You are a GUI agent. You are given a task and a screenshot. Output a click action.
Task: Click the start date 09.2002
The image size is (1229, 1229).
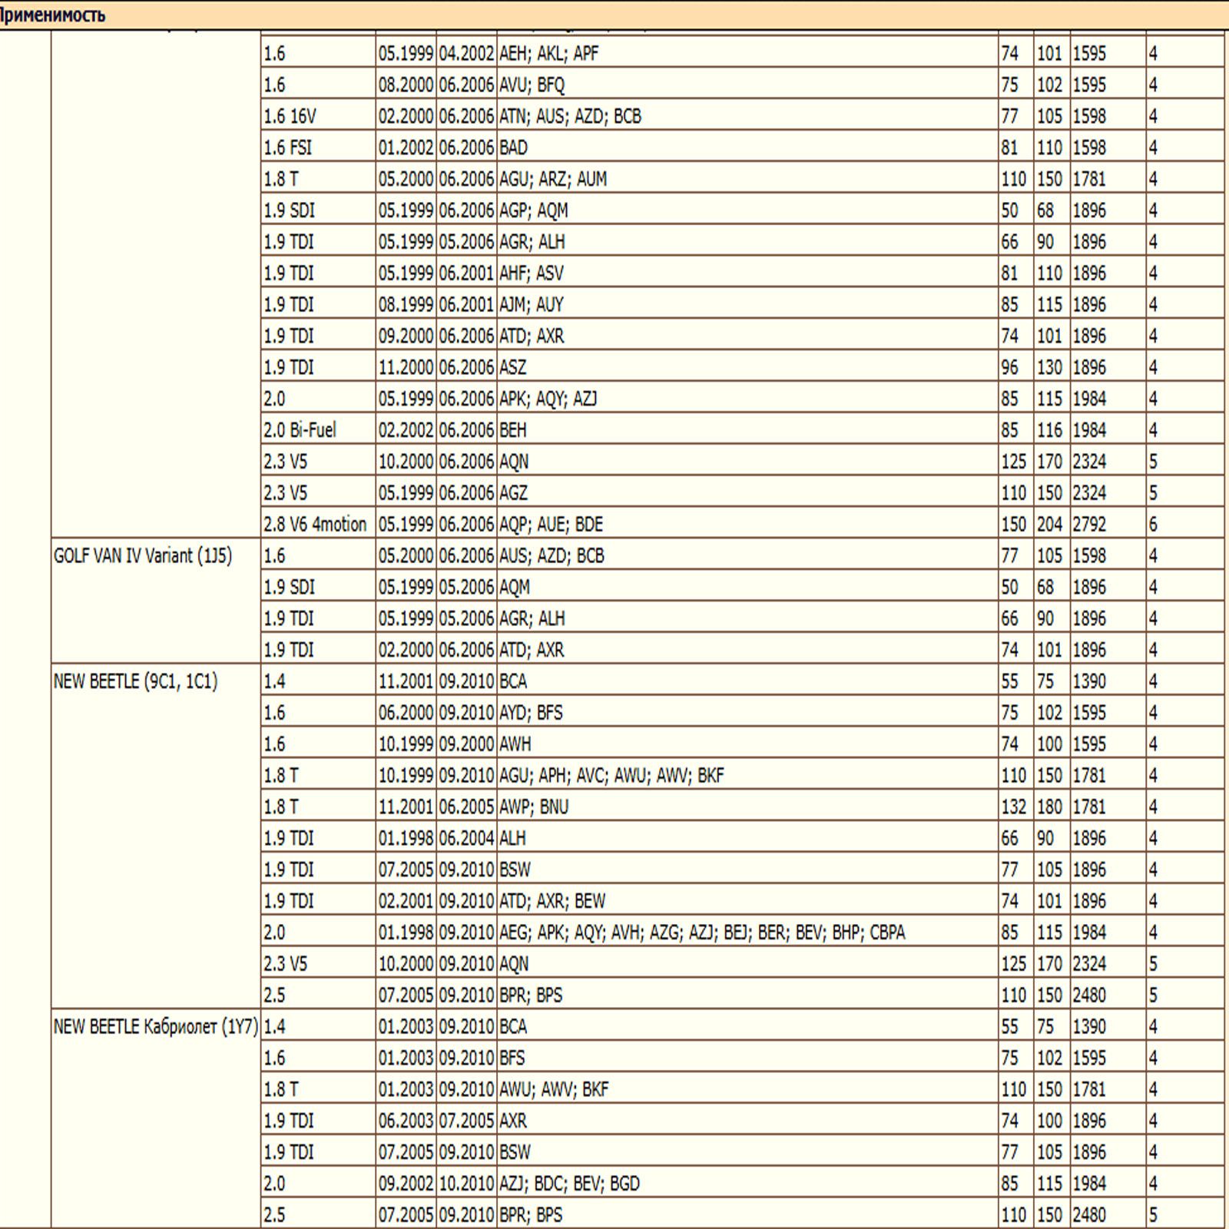pyautogui.click(x=406, y=1184)
